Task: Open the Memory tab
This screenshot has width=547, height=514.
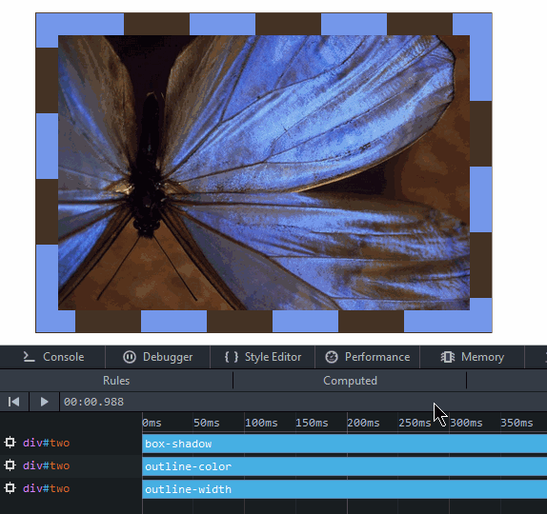Action: [473, 357]
